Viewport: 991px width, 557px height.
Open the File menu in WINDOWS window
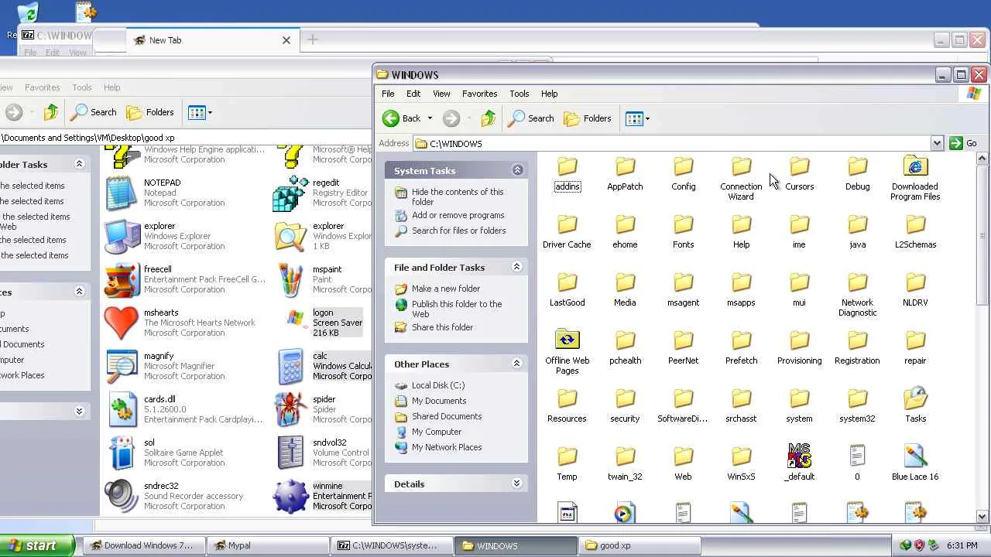point(388,94)
